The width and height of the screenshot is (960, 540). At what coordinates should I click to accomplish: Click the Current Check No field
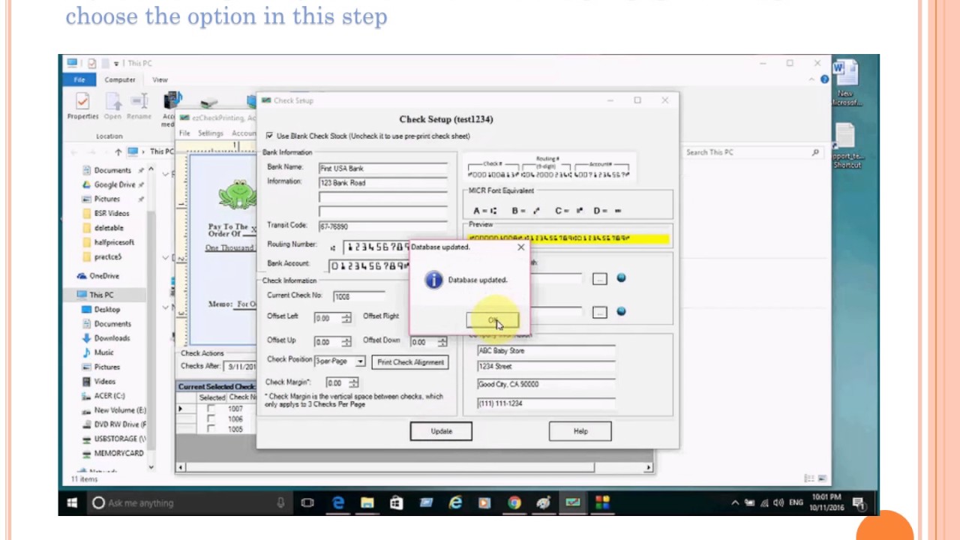click(x=358, y=296)
